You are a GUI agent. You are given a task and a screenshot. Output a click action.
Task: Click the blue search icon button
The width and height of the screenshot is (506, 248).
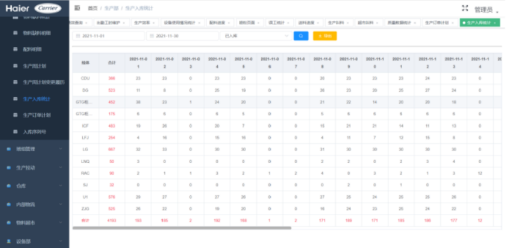coord(301,36)
